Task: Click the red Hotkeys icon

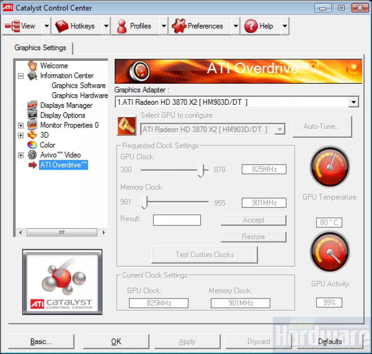Action: tap(62, 26)
